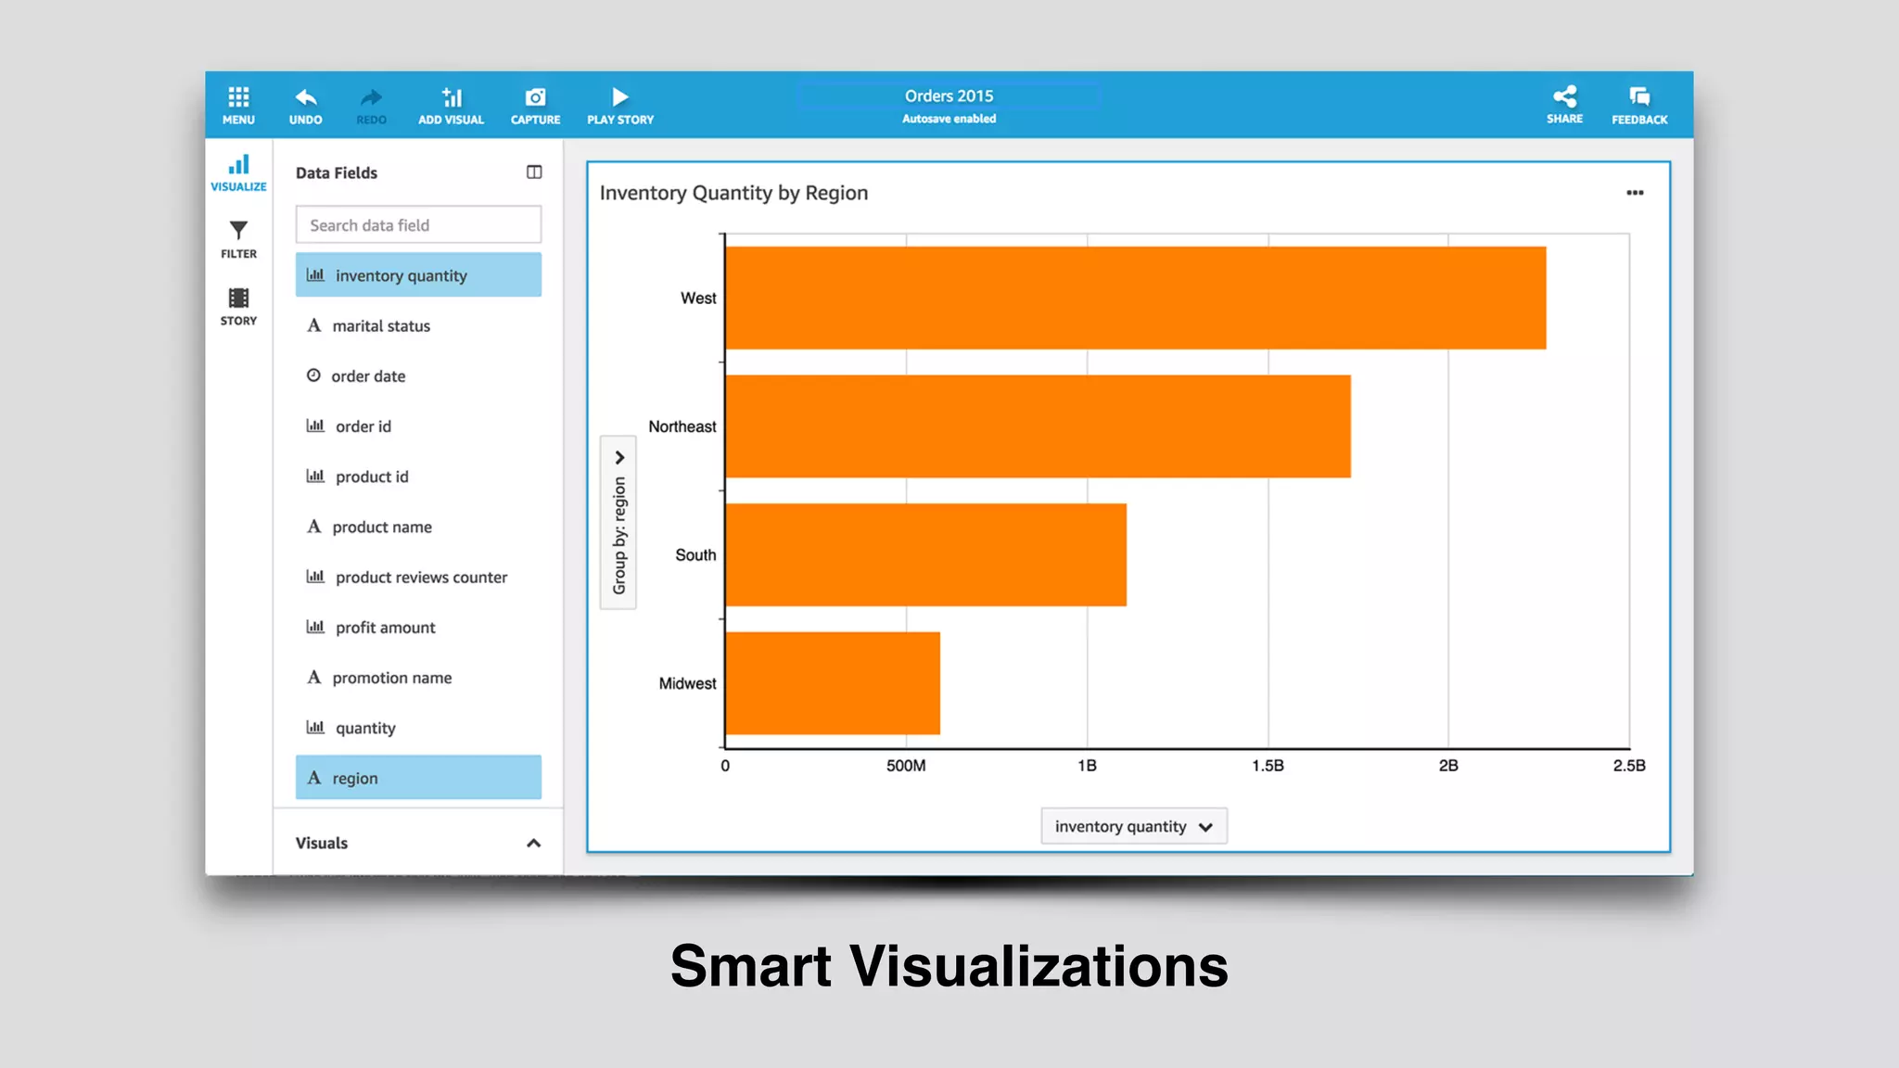This screenshot has width=1899, height=1068.
Task: Click the A icon beside promotion name
Action: click(314, 677)
